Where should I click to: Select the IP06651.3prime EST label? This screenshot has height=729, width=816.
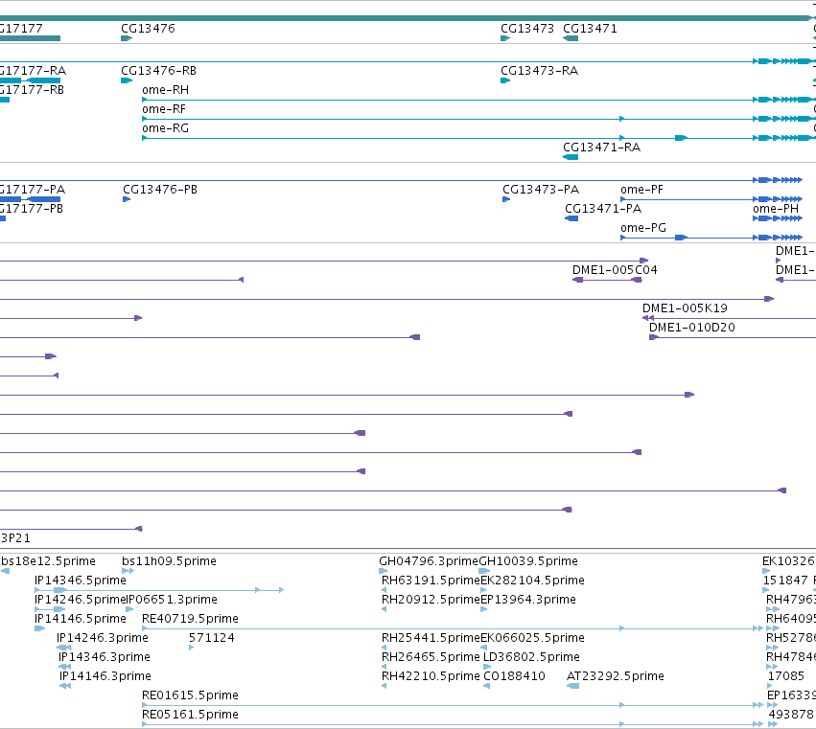(173, 600)
